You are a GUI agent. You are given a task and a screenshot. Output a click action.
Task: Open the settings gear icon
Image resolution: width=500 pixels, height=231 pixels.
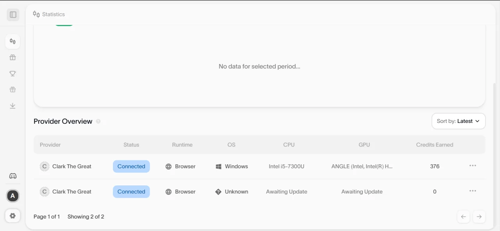13,216
